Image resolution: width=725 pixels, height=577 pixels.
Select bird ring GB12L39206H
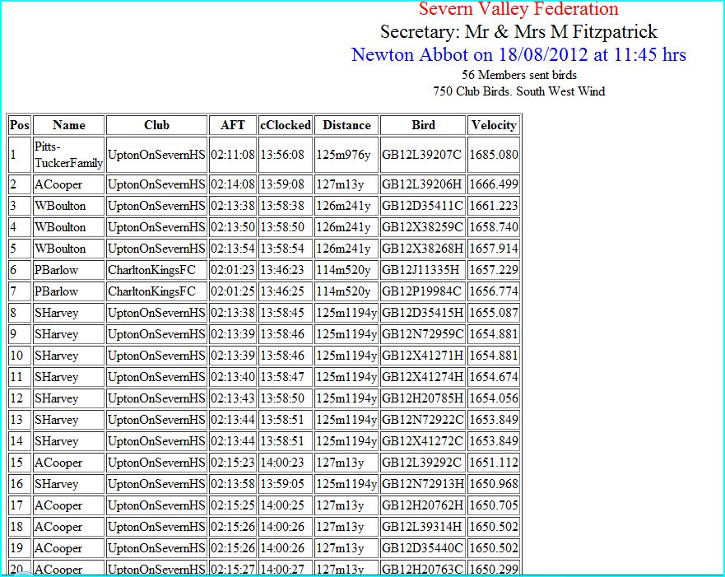point(421,184)
